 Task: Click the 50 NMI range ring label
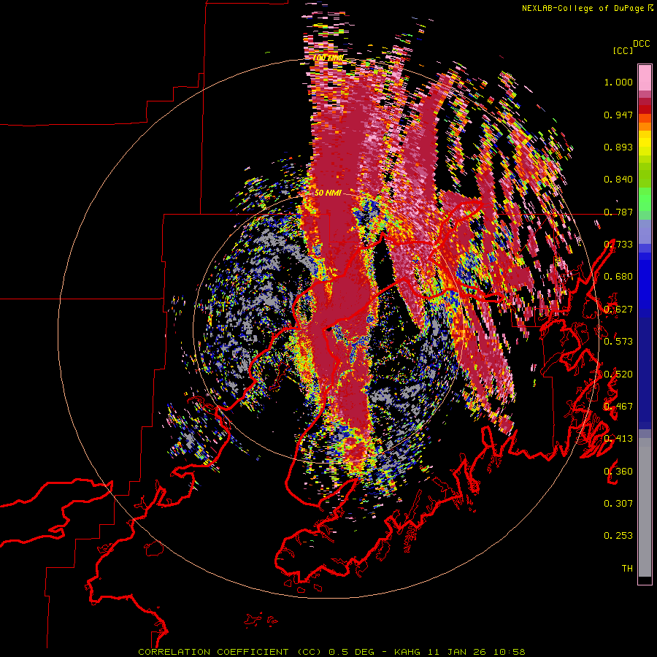[x=328, y=193]
